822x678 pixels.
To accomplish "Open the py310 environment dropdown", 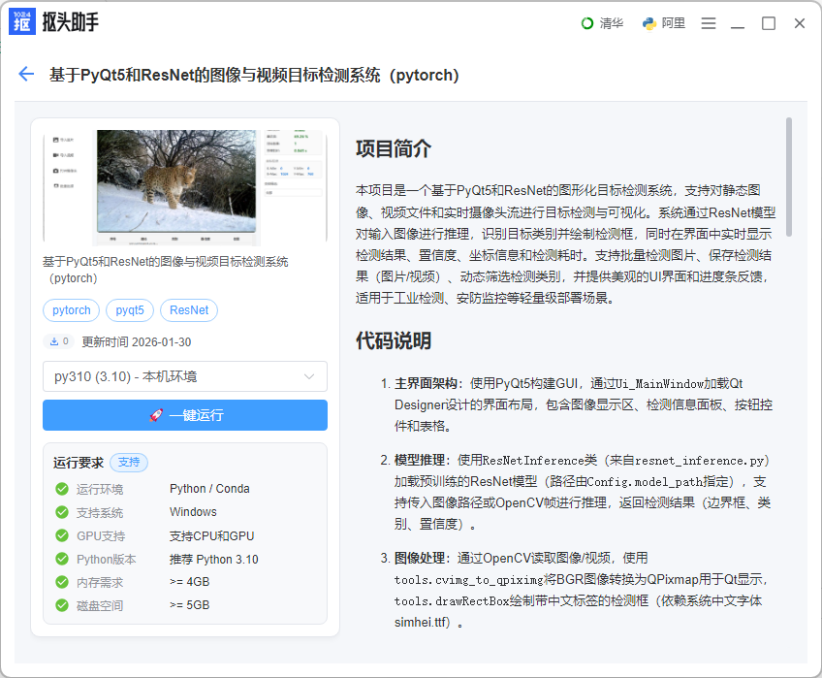I will coord(185,376).
